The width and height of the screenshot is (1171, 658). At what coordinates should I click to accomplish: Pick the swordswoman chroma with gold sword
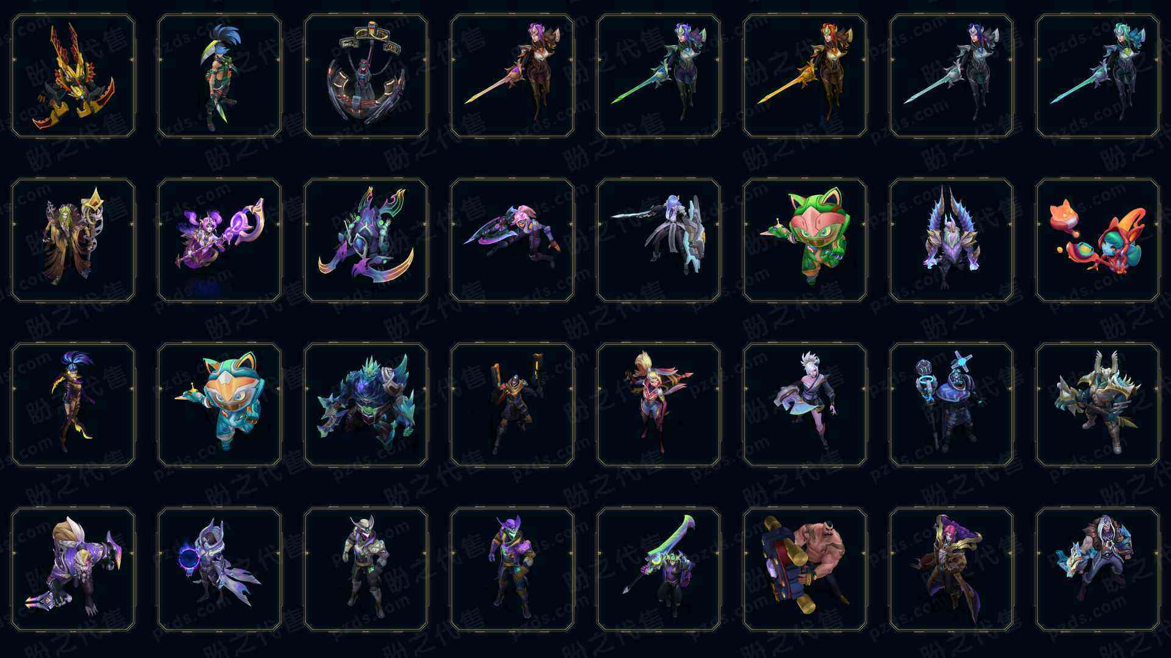coord(805,76)
